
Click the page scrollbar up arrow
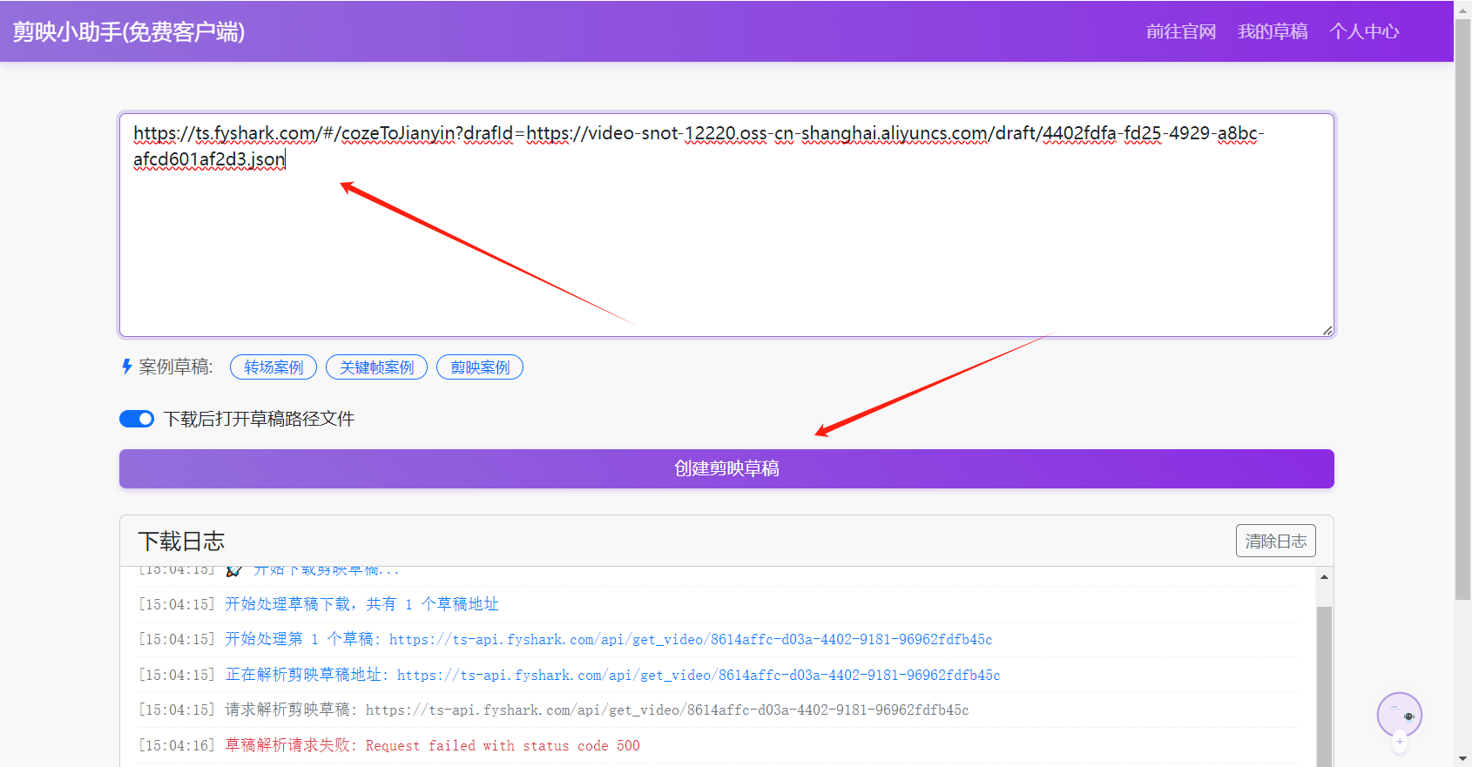1463,9
